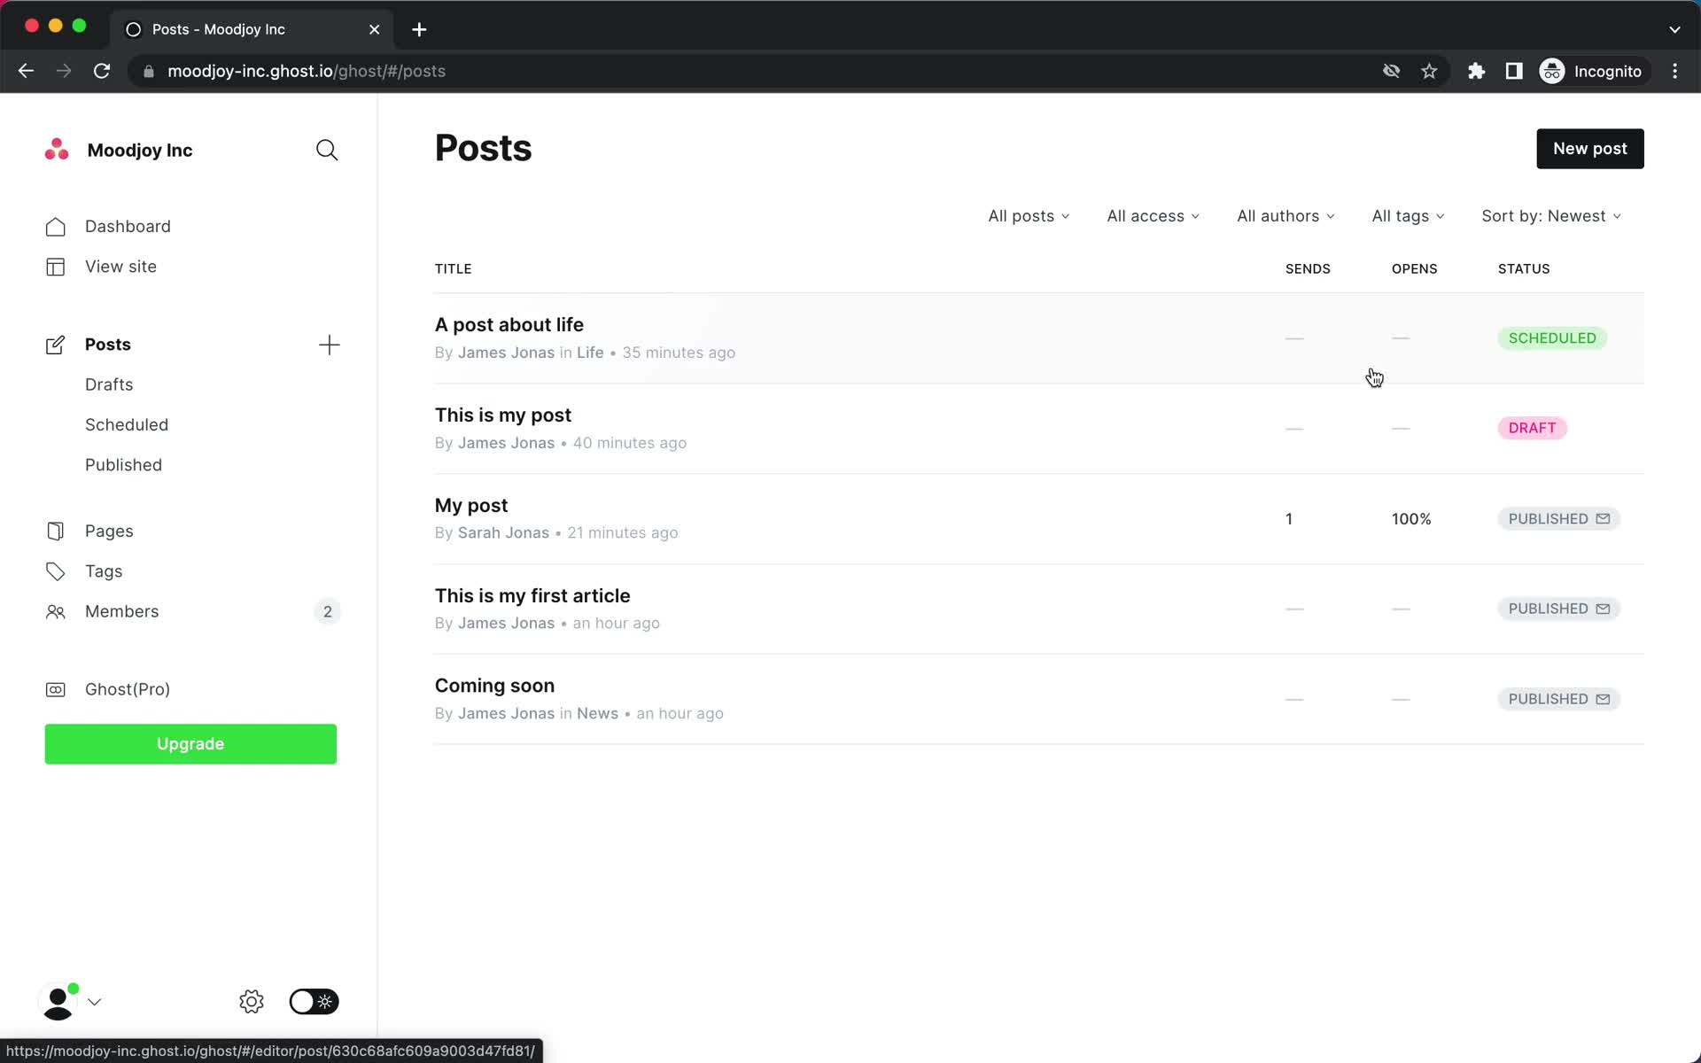Expand user menu chevron near avatar

[x=95, y=1002]
